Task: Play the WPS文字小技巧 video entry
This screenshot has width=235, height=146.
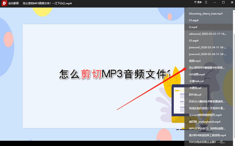Action: [x=207, y=128]
